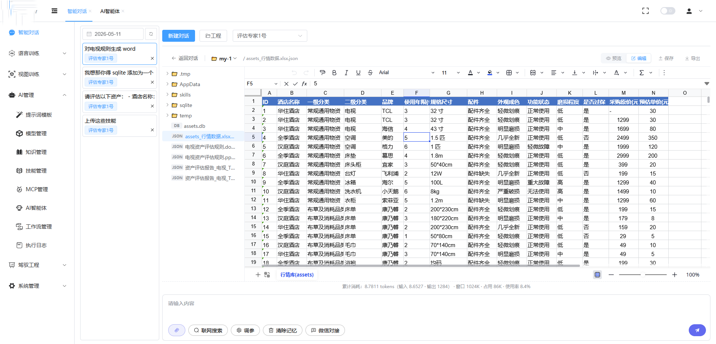This screenshot has width=716, height=344.
Task: Toggle the sidebar collapse hamburger icon
Action: tap(54, 11)
